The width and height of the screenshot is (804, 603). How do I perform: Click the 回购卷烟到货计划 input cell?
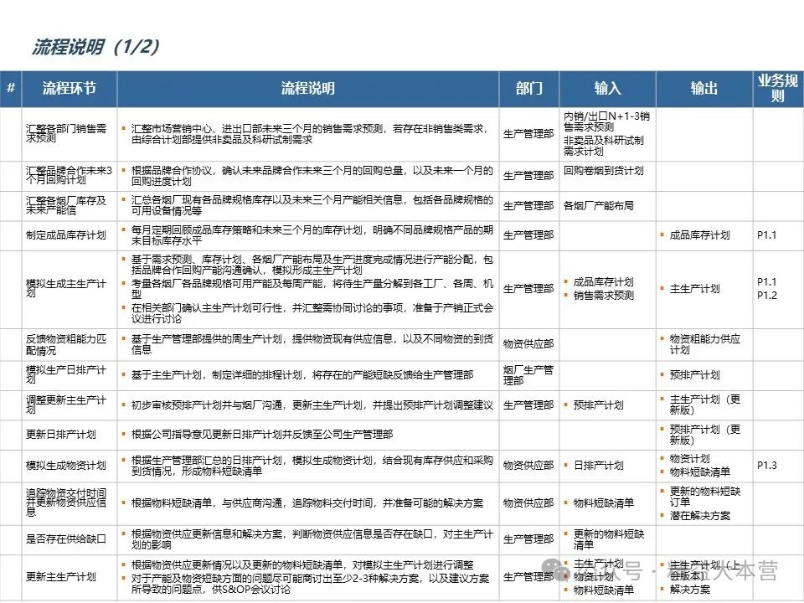(603, 171)
